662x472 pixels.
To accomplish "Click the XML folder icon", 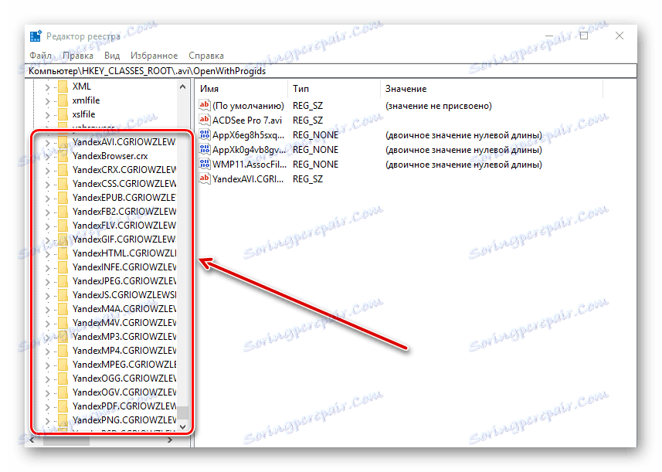I will coord(63,87).
